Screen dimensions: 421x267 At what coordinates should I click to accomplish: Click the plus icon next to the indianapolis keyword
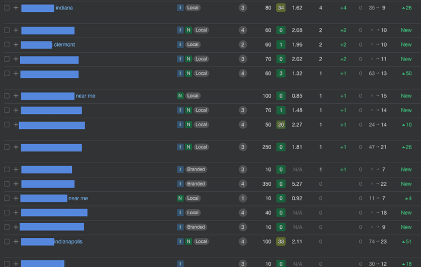16,242
